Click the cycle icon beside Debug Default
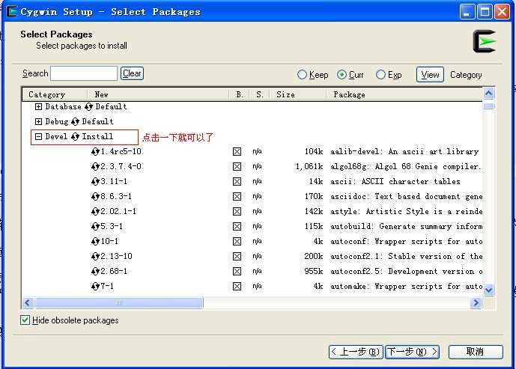The image size is (516, 369). point(75,122)
